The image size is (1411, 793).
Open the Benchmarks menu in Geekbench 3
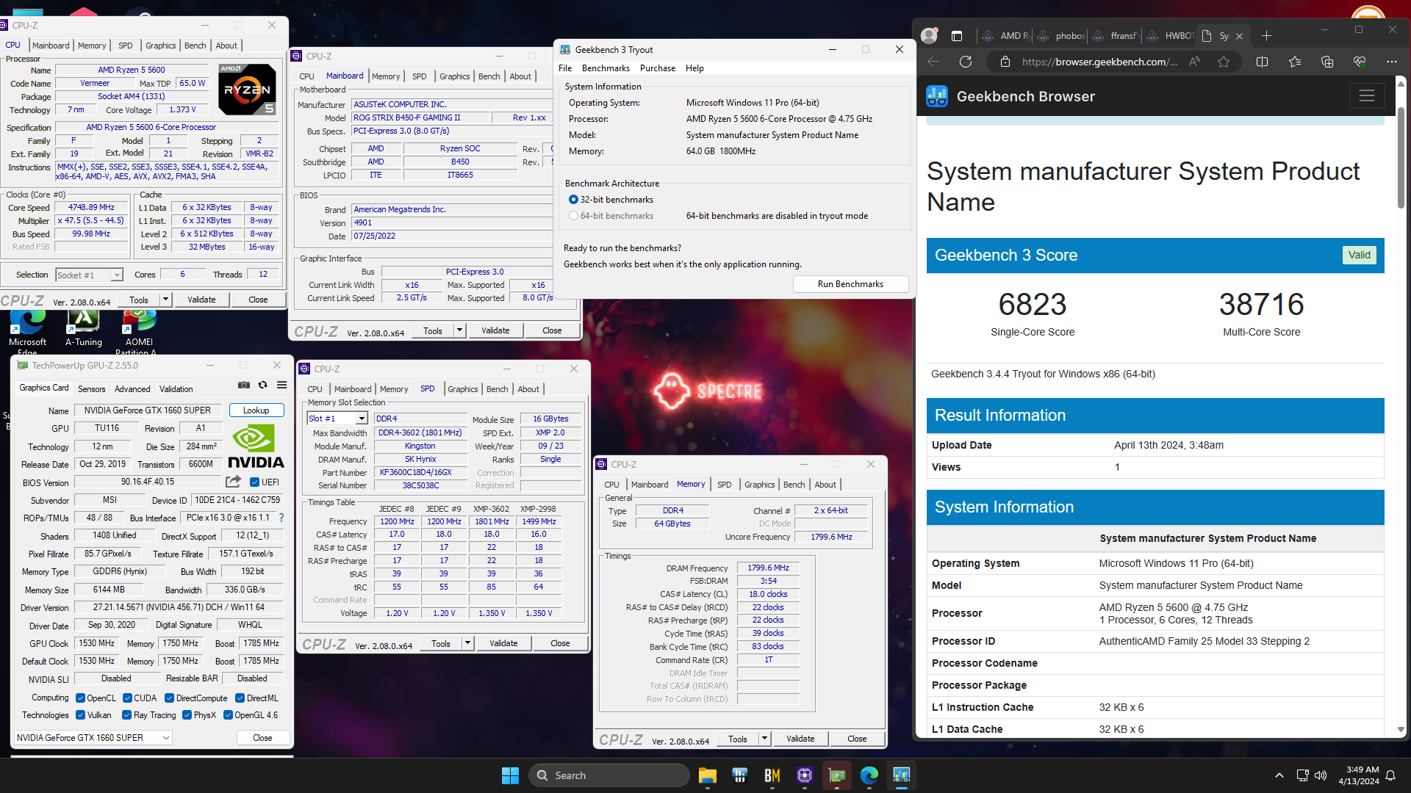606,68
